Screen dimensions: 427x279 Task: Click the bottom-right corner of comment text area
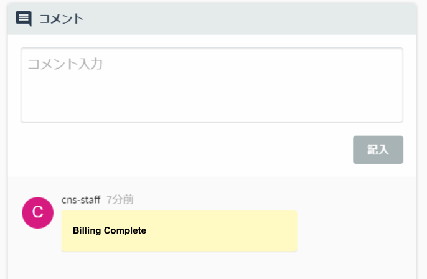[x=399, y=118]
